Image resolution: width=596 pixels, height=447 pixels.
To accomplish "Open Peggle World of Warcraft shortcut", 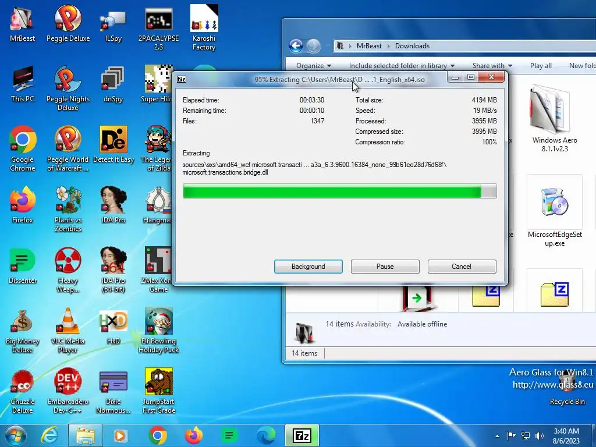I will [68, 149].
